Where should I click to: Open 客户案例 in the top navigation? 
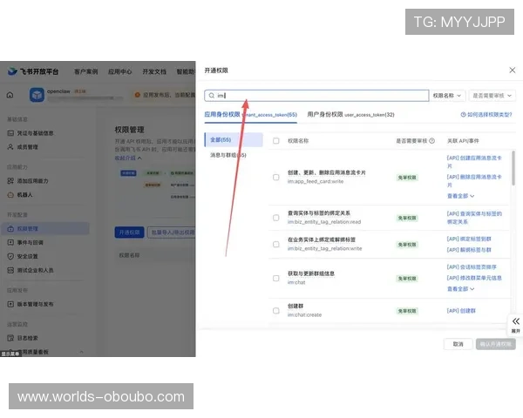(x=86, y=71)
